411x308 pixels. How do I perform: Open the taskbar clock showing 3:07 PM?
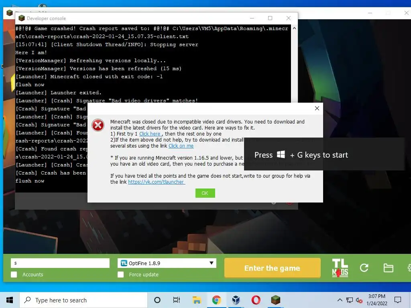[x=376, y=300]
